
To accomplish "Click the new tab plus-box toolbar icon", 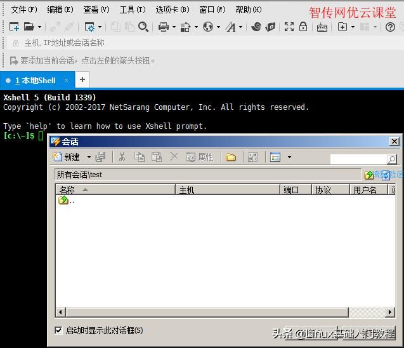I will (342, 27).
